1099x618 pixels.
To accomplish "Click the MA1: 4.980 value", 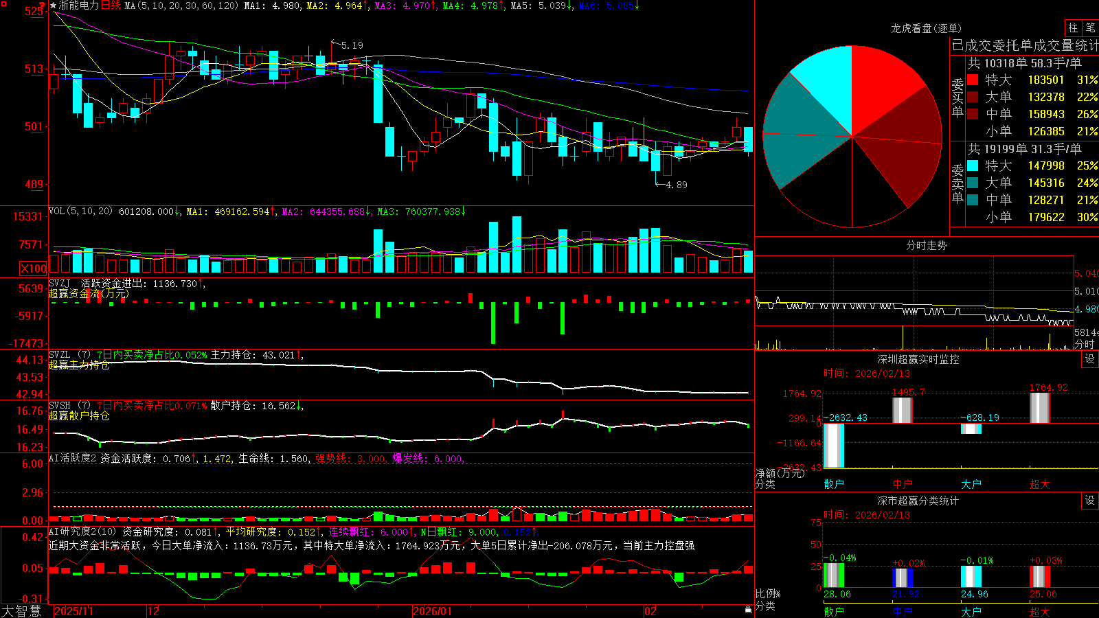I will pyautogui.click(x=273, y=5).
